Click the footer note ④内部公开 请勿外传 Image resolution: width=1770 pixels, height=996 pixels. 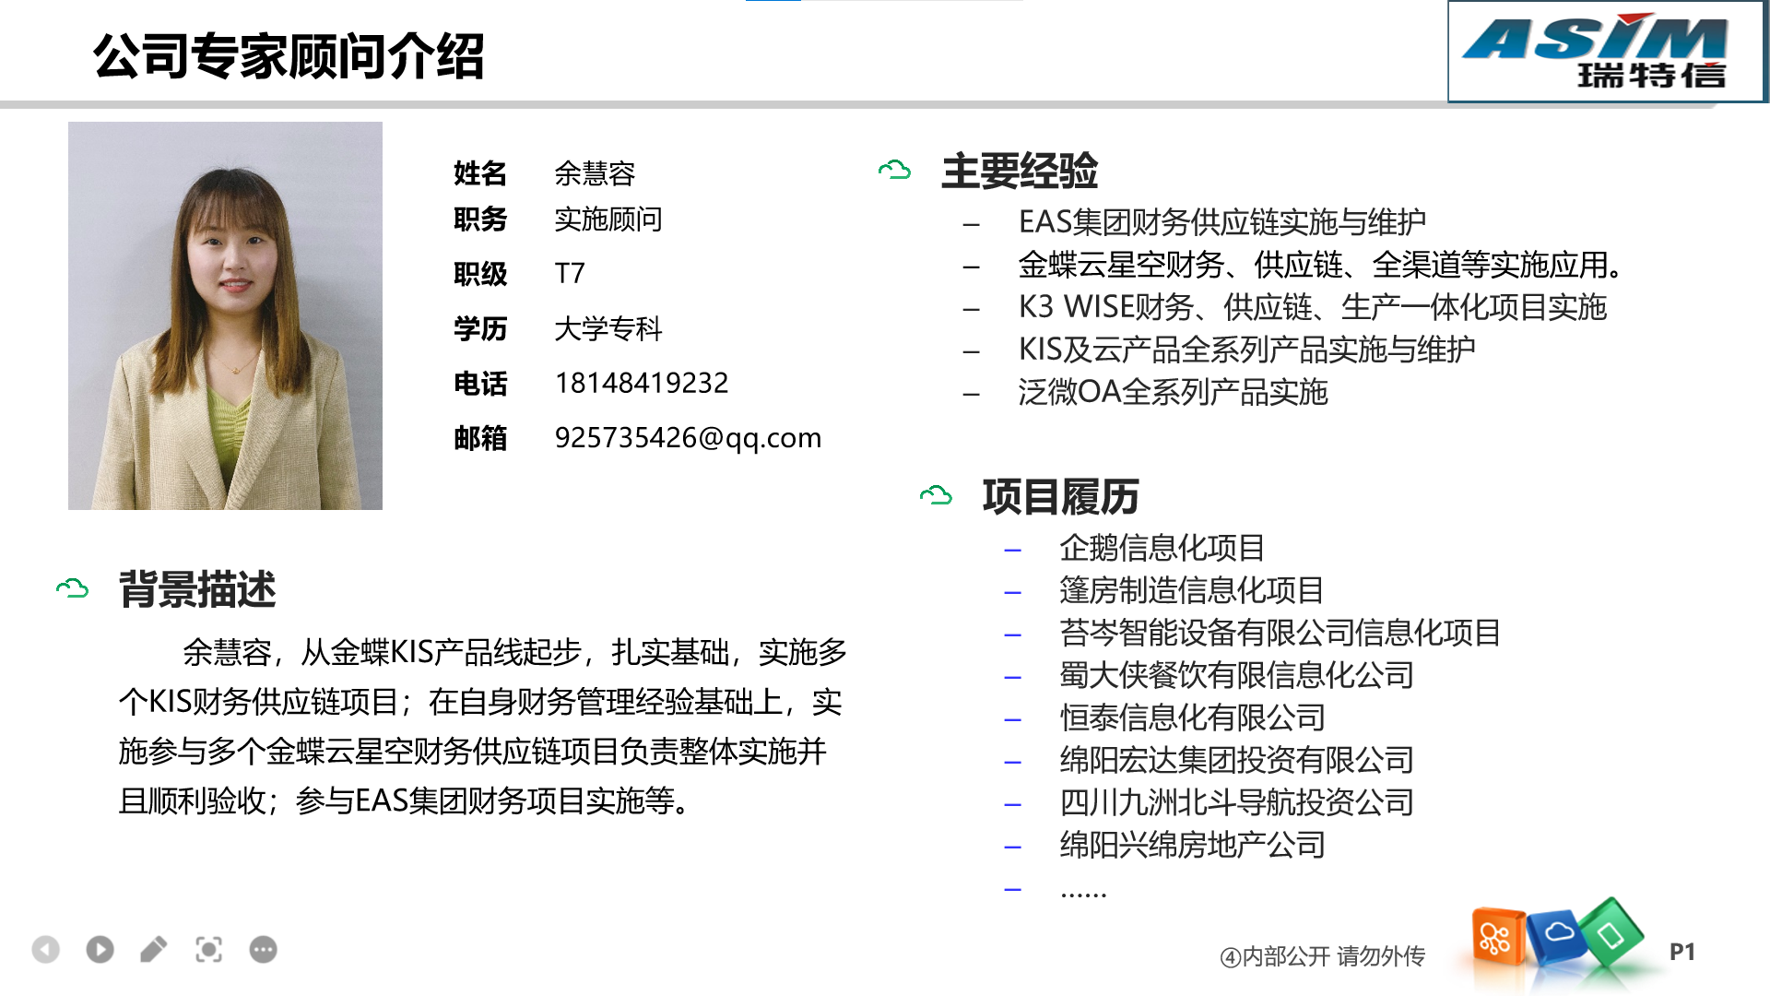click(x=1322, y=956)
